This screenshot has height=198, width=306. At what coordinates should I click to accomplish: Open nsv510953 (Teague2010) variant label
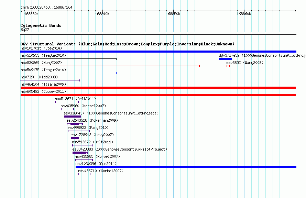(43, 55)
